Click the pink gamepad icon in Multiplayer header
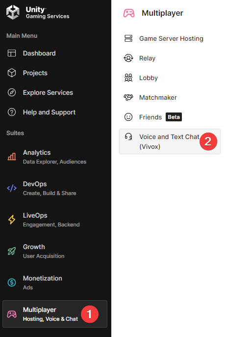Screen dimensions: 226x337 coord(128,13)
